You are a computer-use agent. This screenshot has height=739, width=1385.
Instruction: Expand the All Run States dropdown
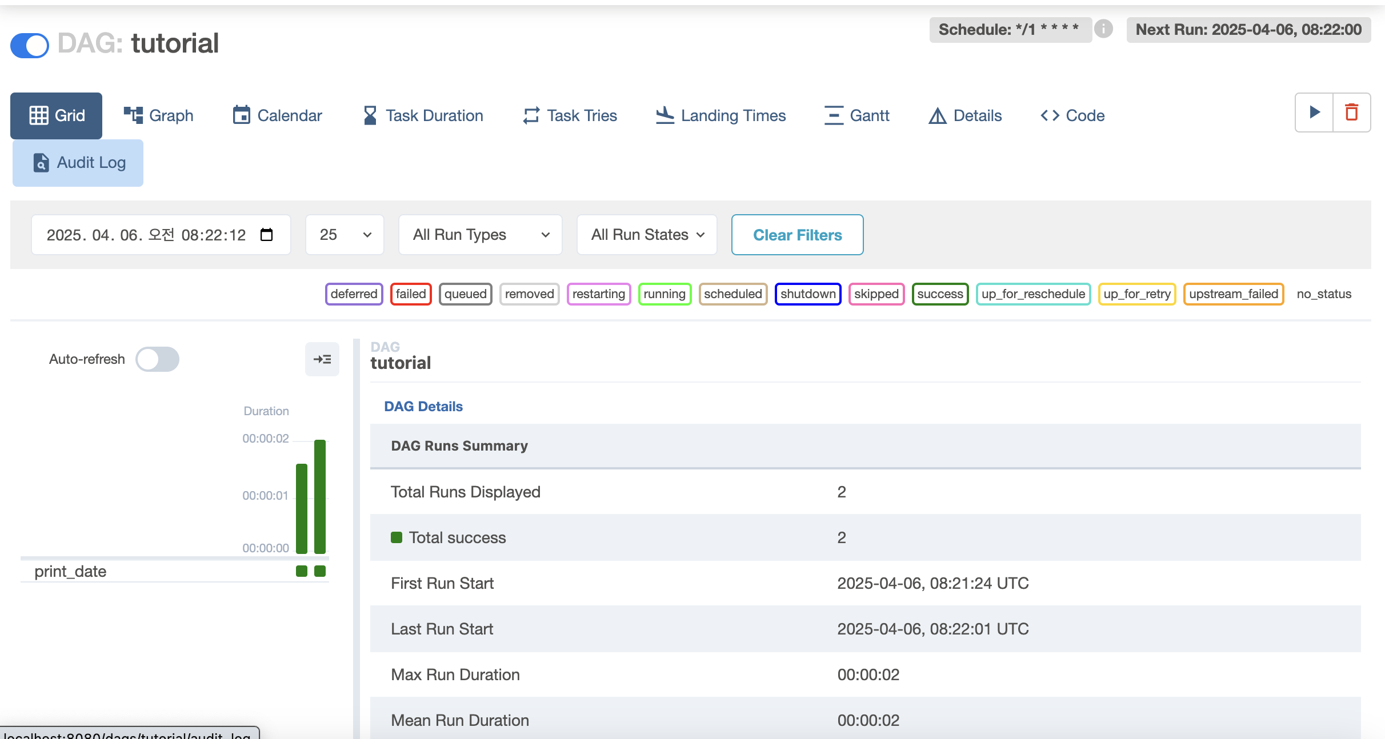tap(647, 235)
